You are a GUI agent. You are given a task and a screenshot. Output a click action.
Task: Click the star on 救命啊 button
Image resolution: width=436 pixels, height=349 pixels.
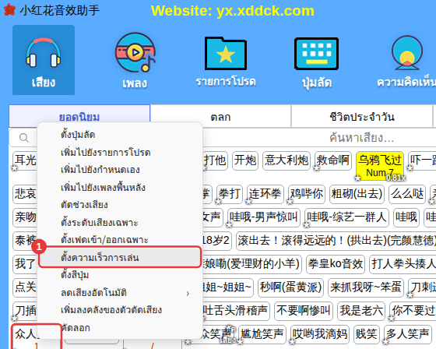pos(316,167)
